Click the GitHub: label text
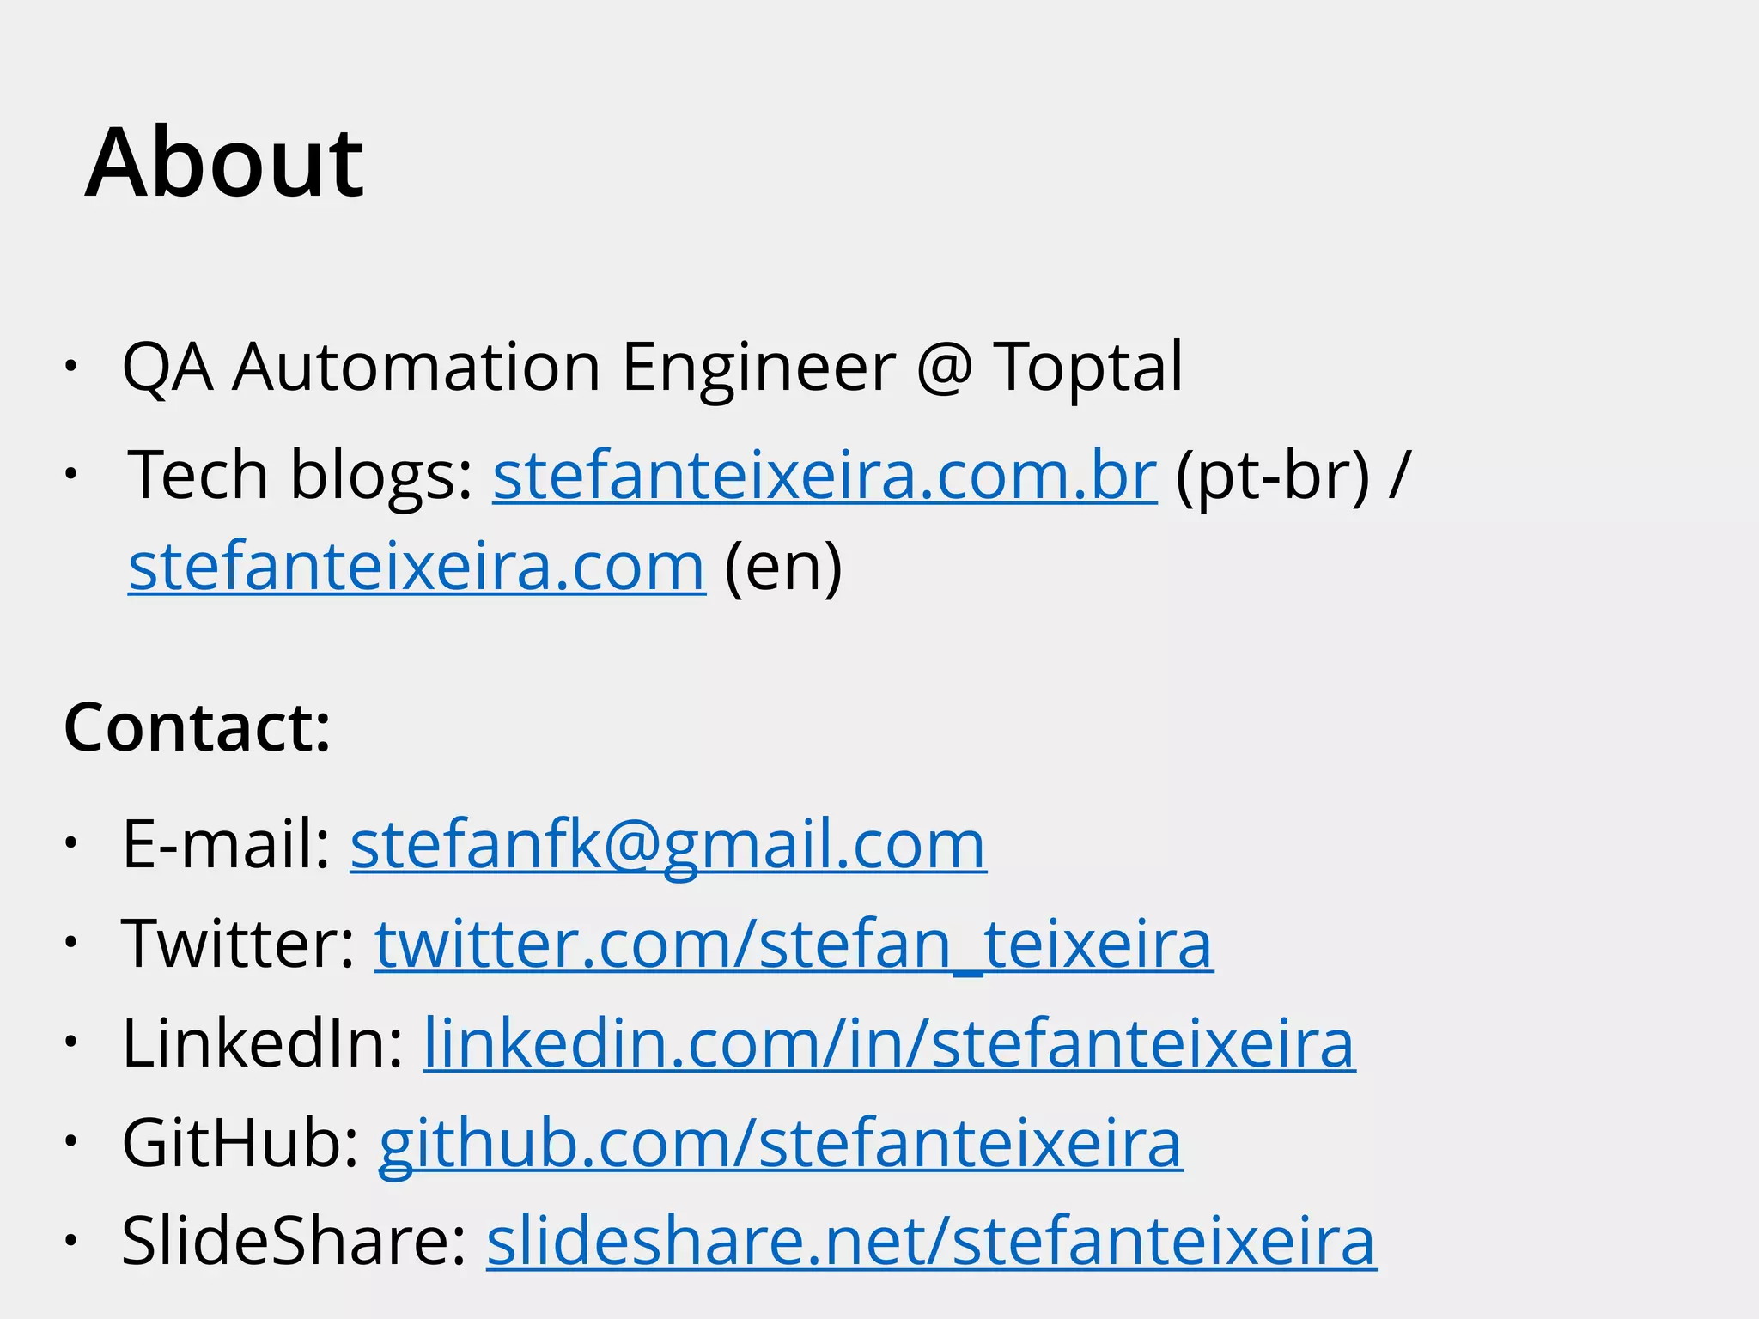Screen dimensions: 1759x1319 click(240, 1143)
